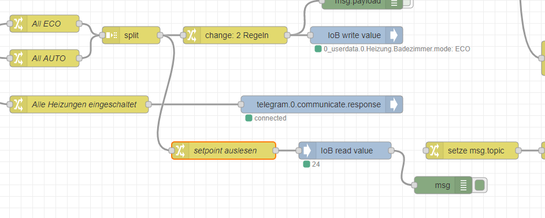
Task: Click the change icon on All AUTO node
Action: pyautogui.click(x=18, y=58)
